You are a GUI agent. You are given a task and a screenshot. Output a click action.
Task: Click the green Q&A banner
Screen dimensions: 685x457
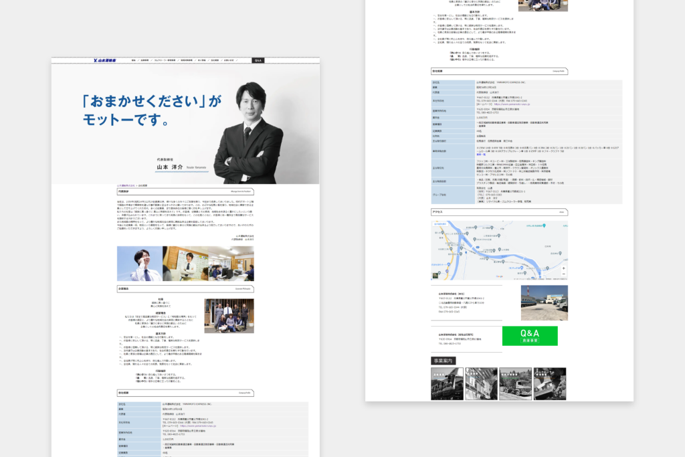tap(529, 336)
